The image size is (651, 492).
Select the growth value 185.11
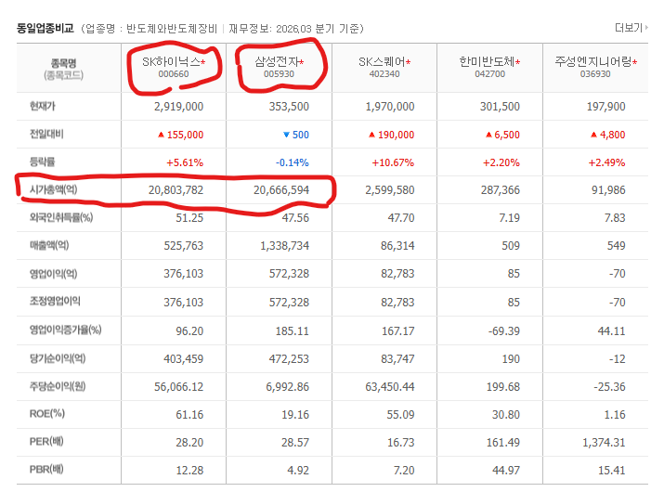click(x=293, y=331)
